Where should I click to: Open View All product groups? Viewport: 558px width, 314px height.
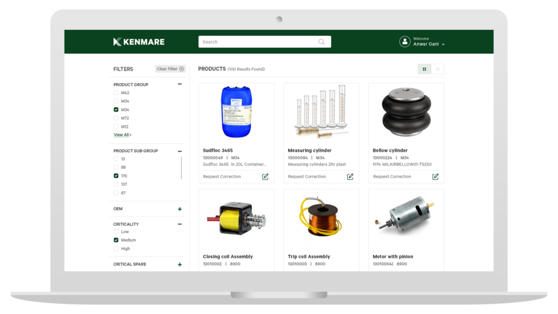coord(123,135)
